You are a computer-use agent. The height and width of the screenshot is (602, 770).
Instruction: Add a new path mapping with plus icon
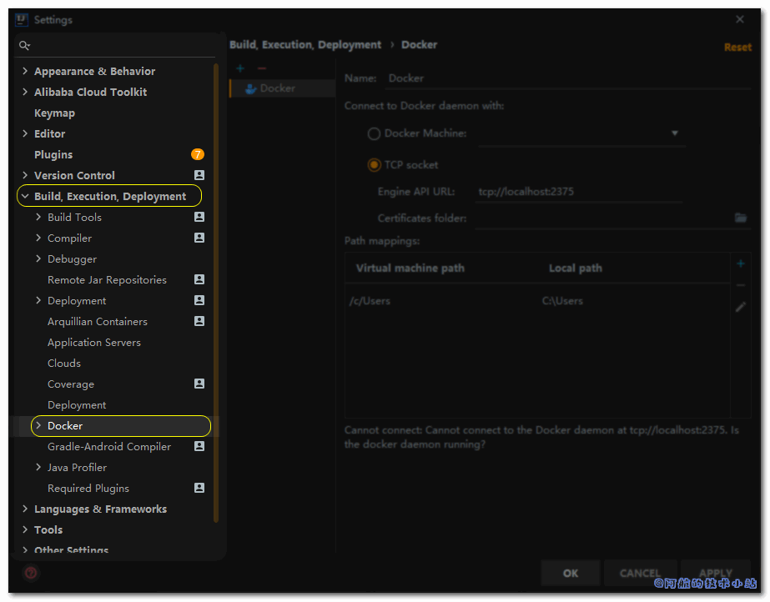click(740, 264)
